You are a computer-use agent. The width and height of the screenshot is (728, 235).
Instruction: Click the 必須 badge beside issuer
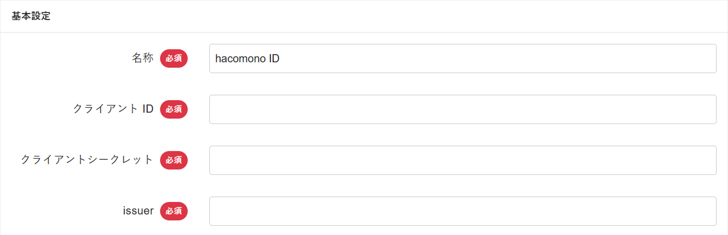click(174, 211)
